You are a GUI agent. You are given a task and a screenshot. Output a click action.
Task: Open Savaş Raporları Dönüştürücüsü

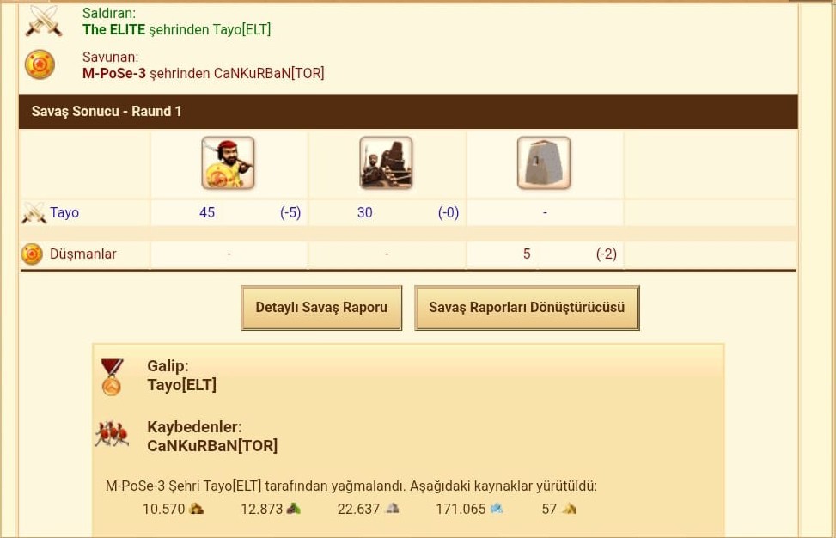pos(527,308)
